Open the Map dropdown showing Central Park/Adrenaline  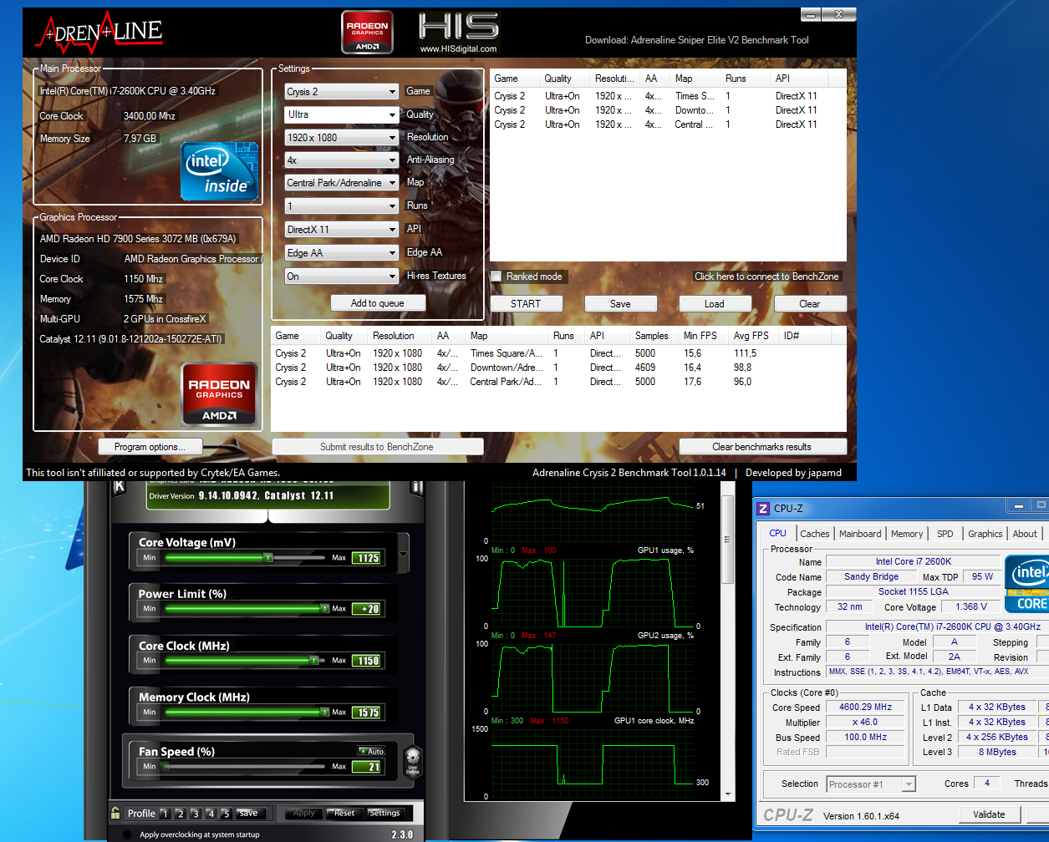click(x=341, y=183)
